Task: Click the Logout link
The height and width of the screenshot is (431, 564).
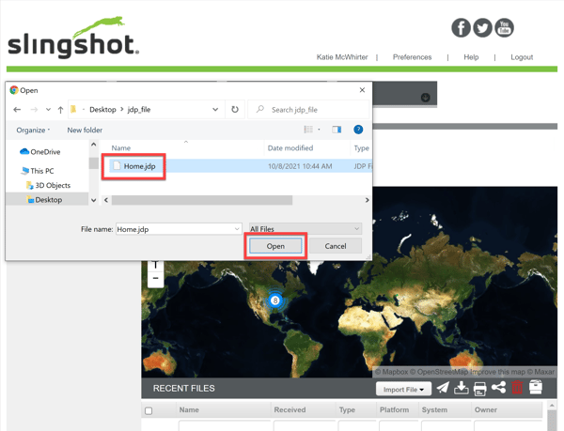Action: 522,57
